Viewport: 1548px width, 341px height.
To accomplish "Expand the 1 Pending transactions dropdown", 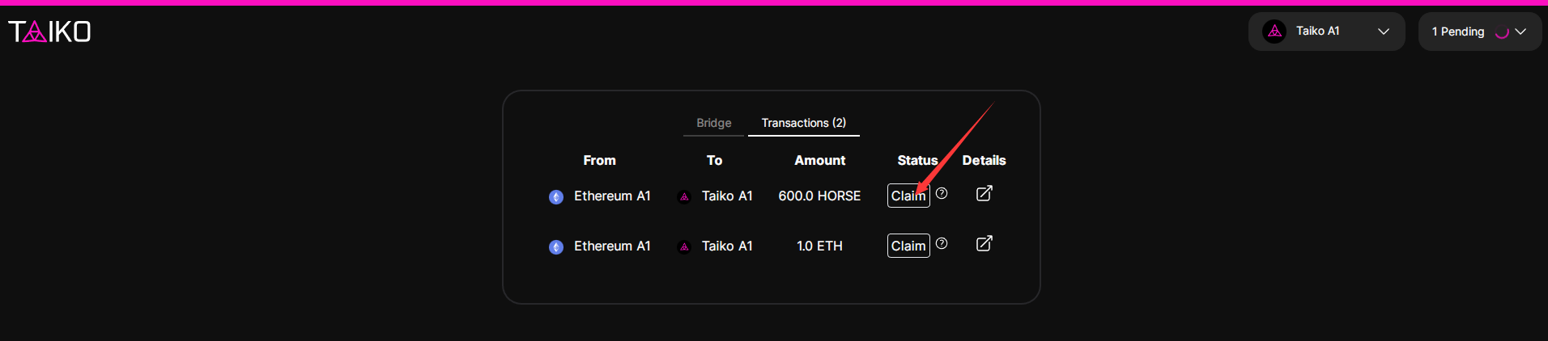I will click(1480, 32).
